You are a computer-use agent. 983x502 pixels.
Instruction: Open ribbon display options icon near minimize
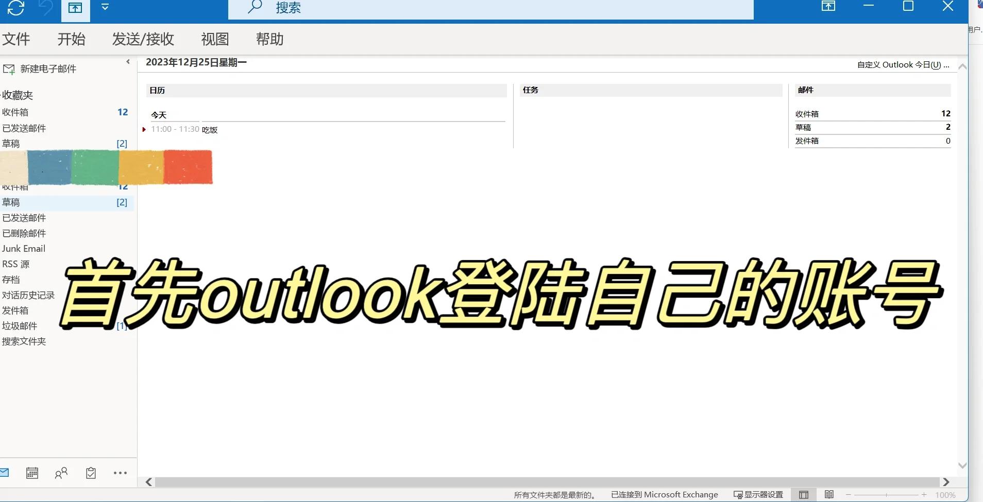point(828,6)
